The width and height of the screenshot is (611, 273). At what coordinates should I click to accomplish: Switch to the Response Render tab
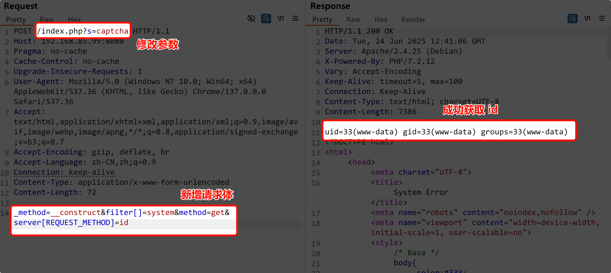413,20
